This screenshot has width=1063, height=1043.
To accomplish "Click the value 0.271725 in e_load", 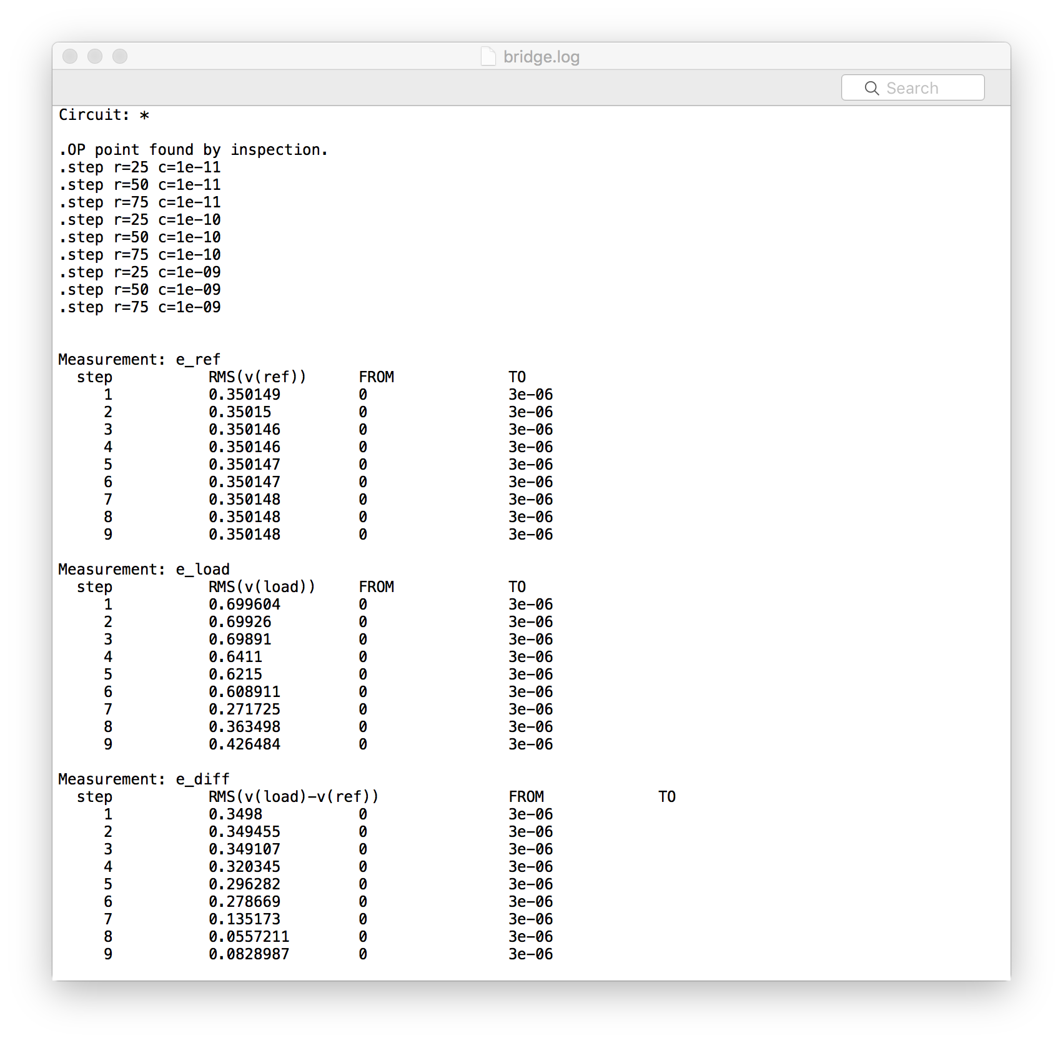I will (x=244, y=709).
